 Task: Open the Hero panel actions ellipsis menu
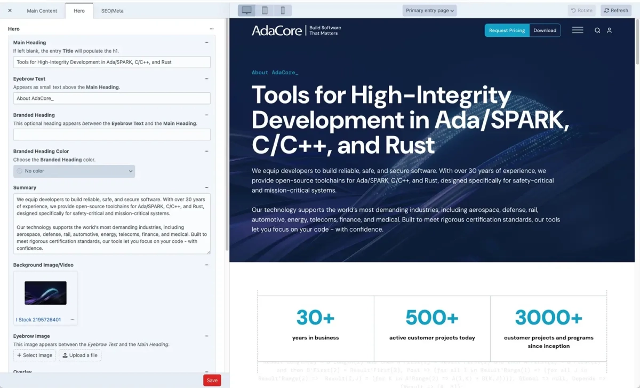click(213, 29)
